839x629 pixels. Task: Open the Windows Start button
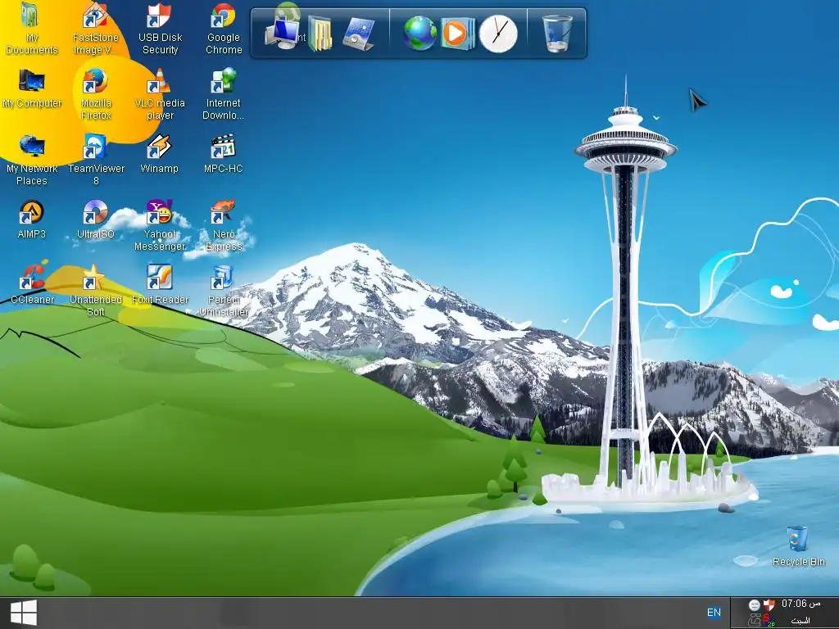[24, 613]
